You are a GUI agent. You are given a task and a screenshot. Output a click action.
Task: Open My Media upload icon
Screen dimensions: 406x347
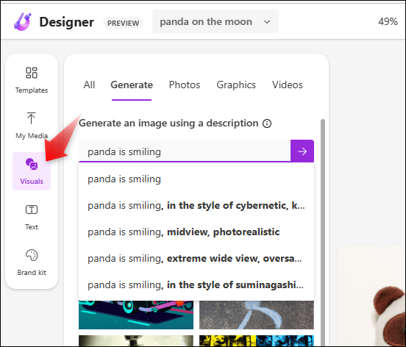coord(32,118)
